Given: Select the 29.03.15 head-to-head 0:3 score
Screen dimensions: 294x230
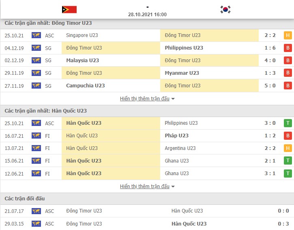Looking at the screenshot, I should pyautogui.click(x=283, y=224).
